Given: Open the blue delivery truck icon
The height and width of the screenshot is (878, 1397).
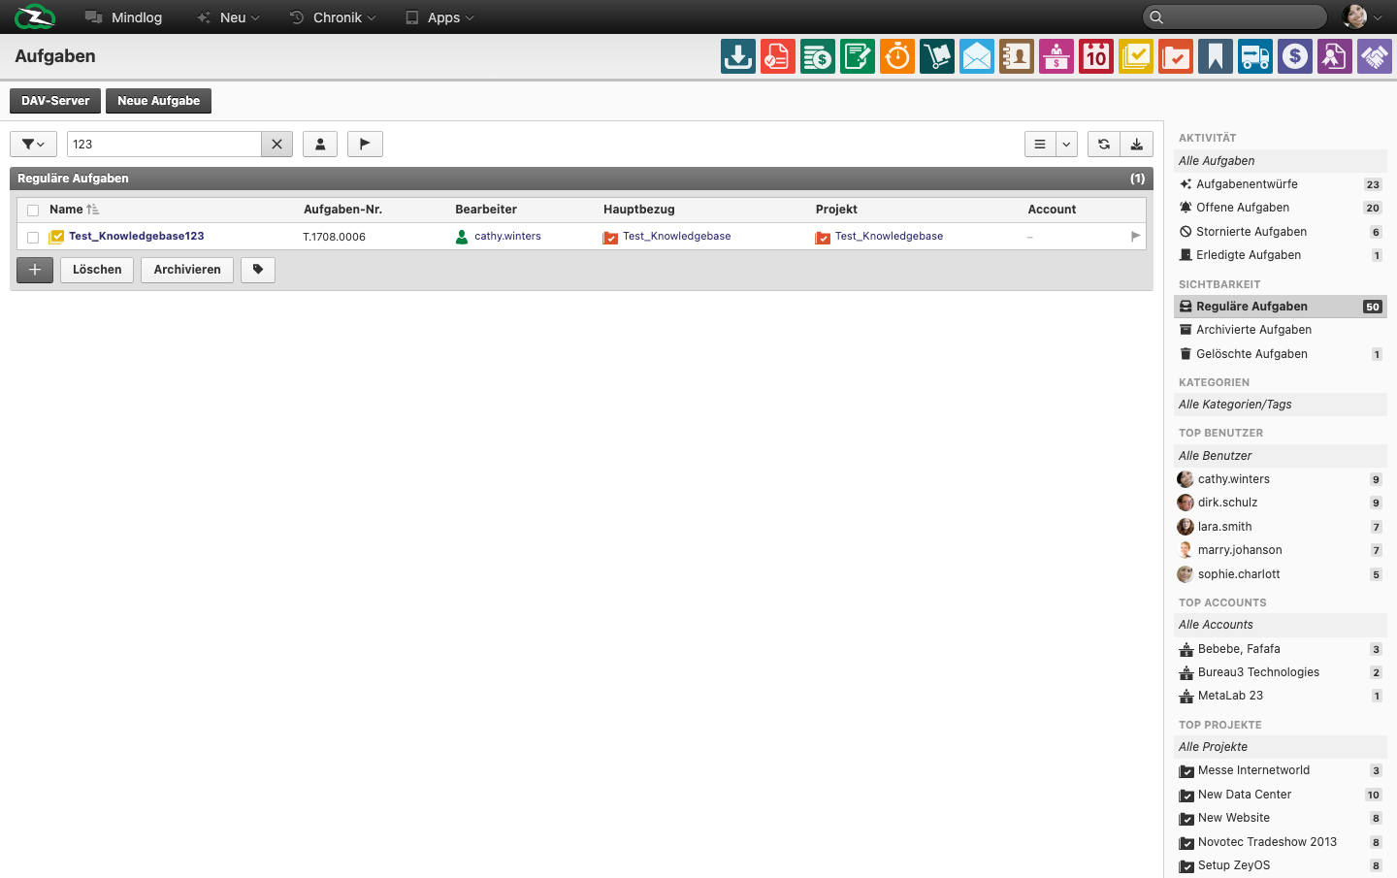Looking at the screenshot, I should (x=1255, y=56).
